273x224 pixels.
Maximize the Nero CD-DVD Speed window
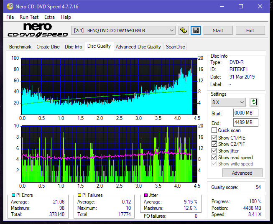point(241,6)
